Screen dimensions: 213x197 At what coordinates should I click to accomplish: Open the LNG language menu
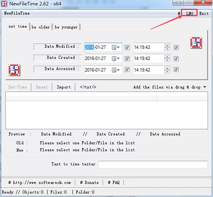(x=189, y=13)
